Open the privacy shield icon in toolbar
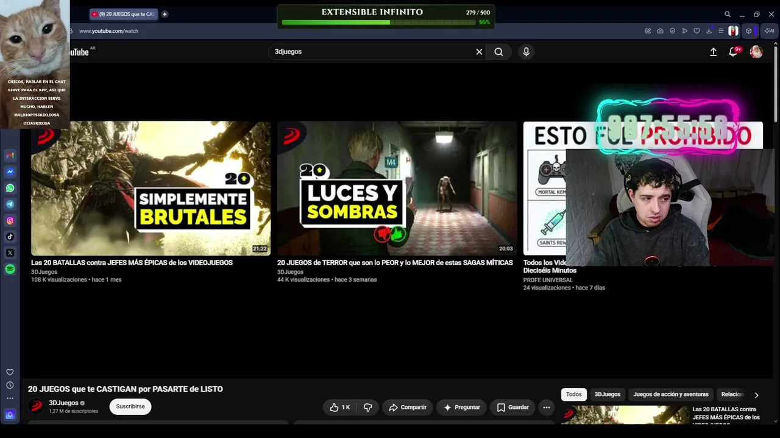Viewport: 780px width, 438px height. [x=672, y=31]
